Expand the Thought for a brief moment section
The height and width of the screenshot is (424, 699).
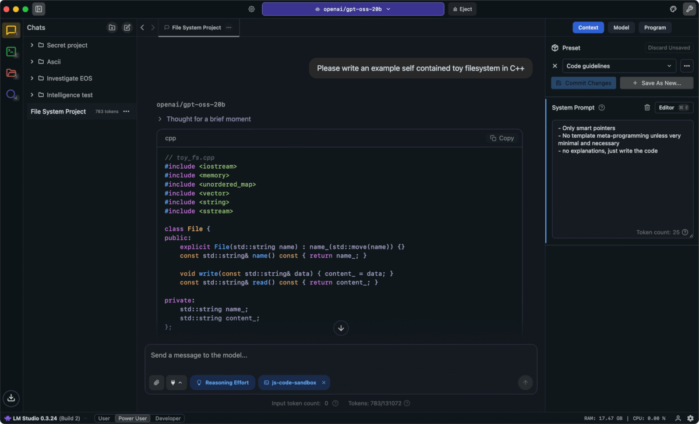click(204, 119)
